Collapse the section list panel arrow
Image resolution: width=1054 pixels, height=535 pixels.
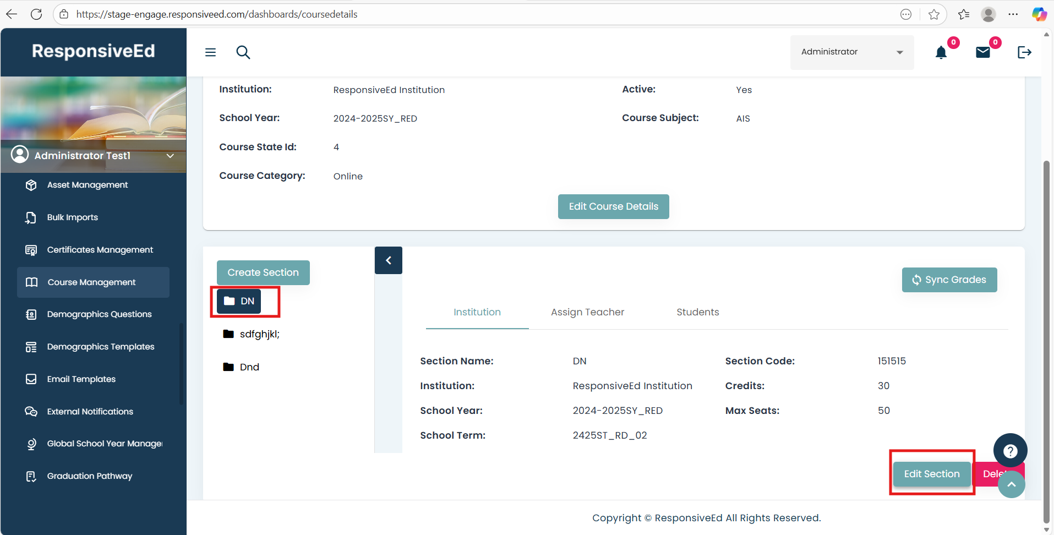click(389, 260)
